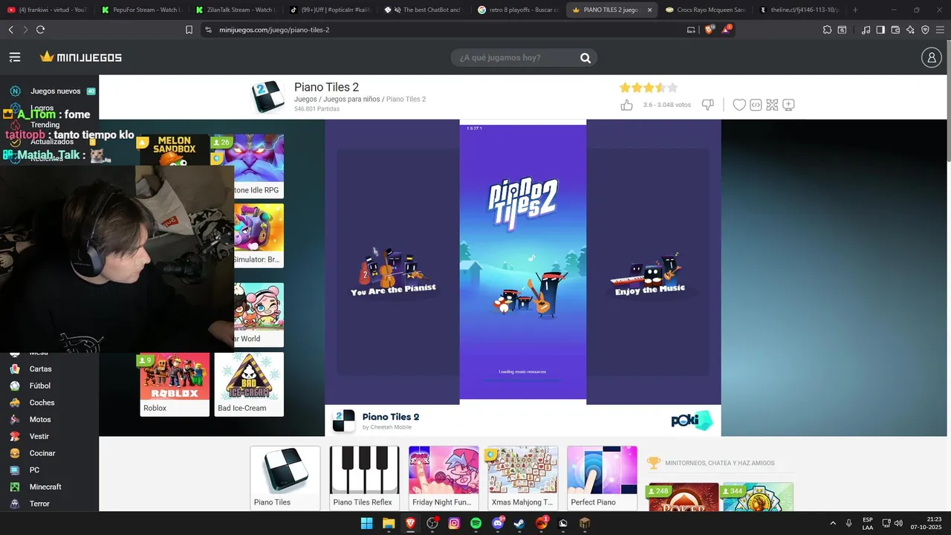Go back to previous page
Image resolution: width=951 pixels, height=535 pixels.
(10, 30)
